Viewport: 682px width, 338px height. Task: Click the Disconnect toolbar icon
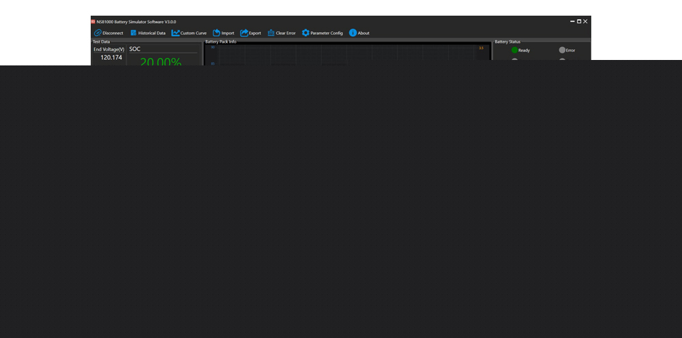tap(98, 33)
